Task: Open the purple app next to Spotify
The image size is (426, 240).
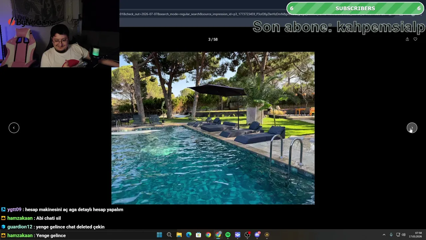Action: [x=238, y=235]
